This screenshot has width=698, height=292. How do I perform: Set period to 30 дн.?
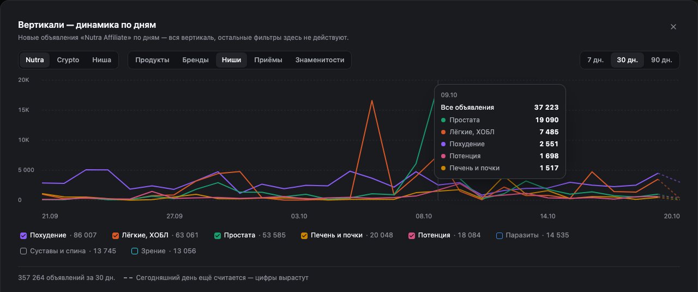(627, 60)
